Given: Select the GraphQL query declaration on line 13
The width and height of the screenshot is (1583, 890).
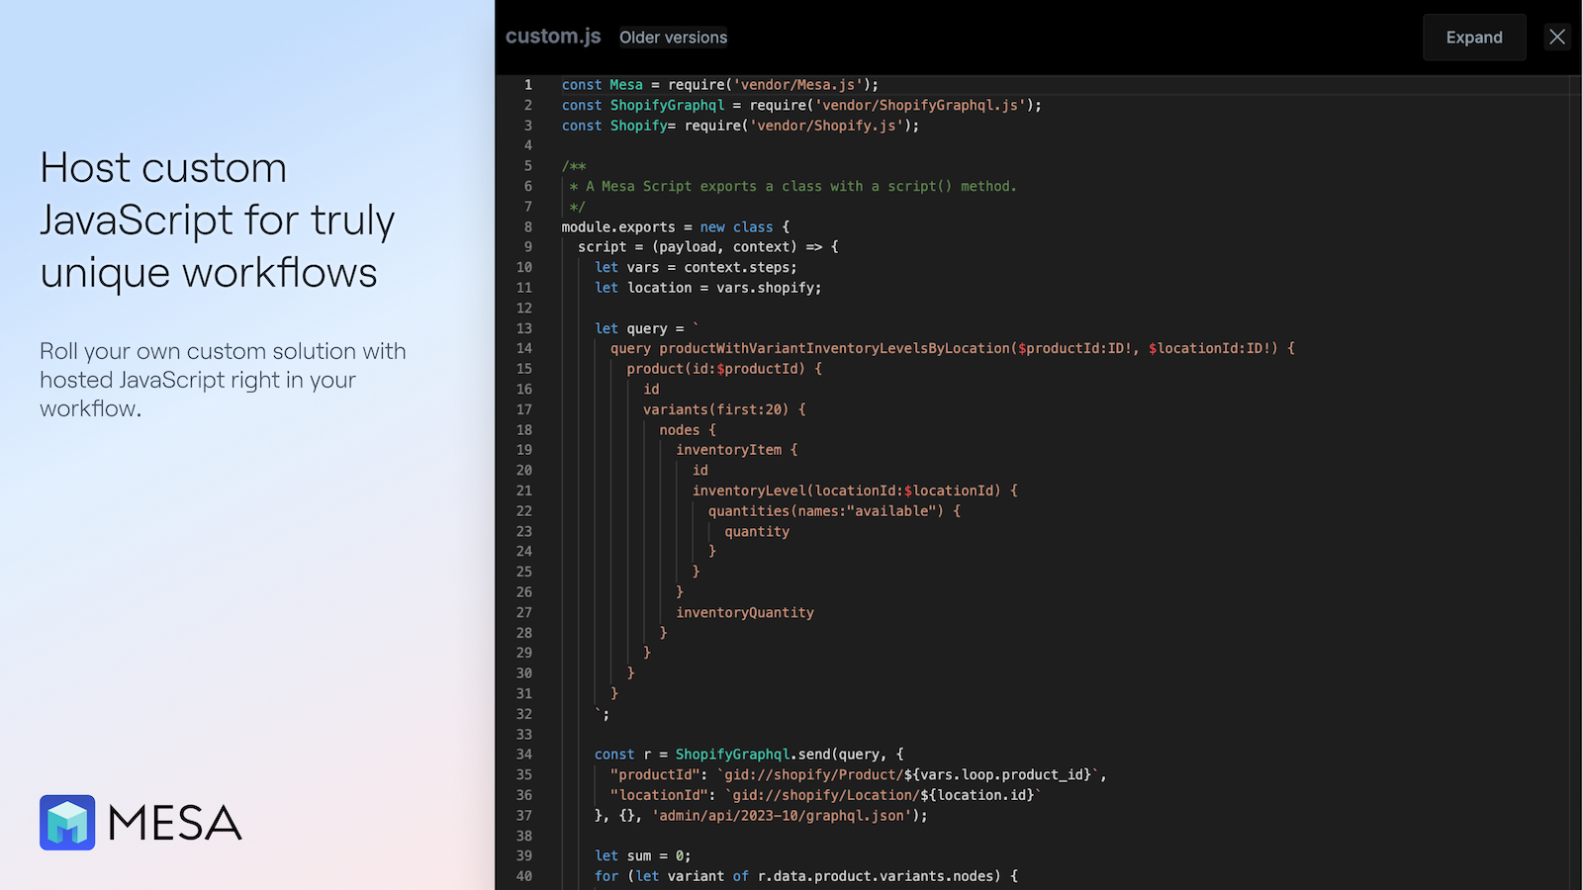Looking at the screenshot, I should tap(643, 327).
